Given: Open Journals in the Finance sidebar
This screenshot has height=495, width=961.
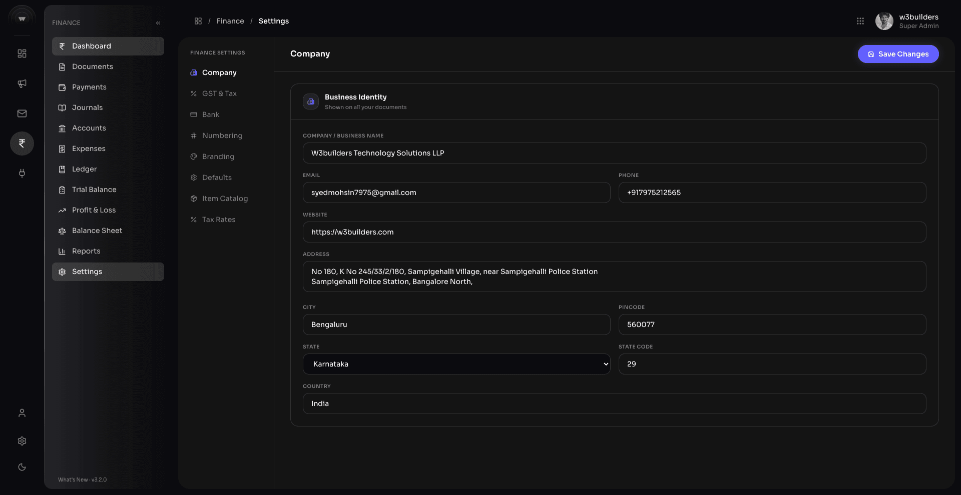Looking at the screenshot, I should (x=108, y=107).
